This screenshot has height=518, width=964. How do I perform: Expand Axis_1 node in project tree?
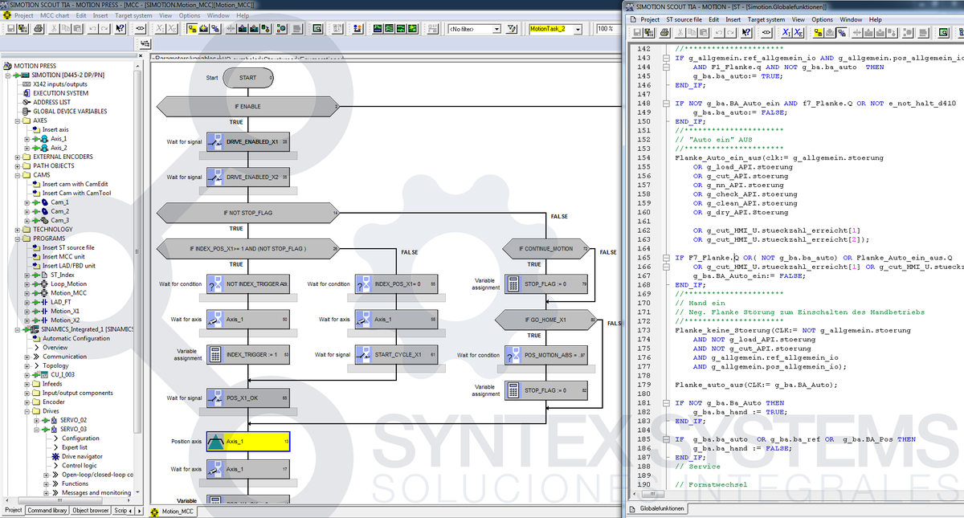tap(27, 139)
